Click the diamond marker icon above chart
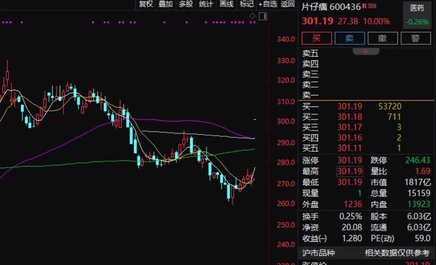 pyautogui.click(x=252, y=16)
